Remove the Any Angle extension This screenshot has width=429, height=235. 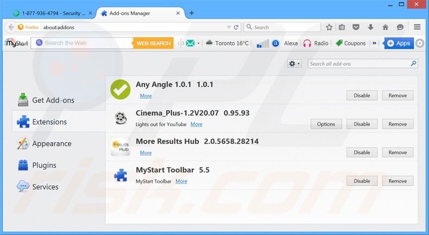click(398, 96)
